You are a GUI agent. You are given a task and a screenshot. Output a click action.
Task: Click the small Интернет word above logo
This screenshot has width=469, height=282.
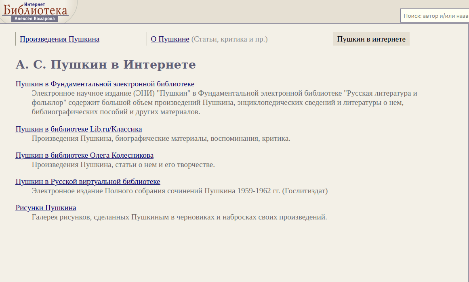34,4
